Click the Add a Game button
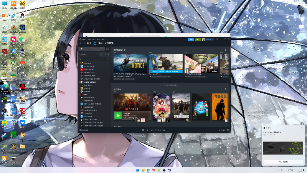Screen dimensions: 307x173 (84, 130)
